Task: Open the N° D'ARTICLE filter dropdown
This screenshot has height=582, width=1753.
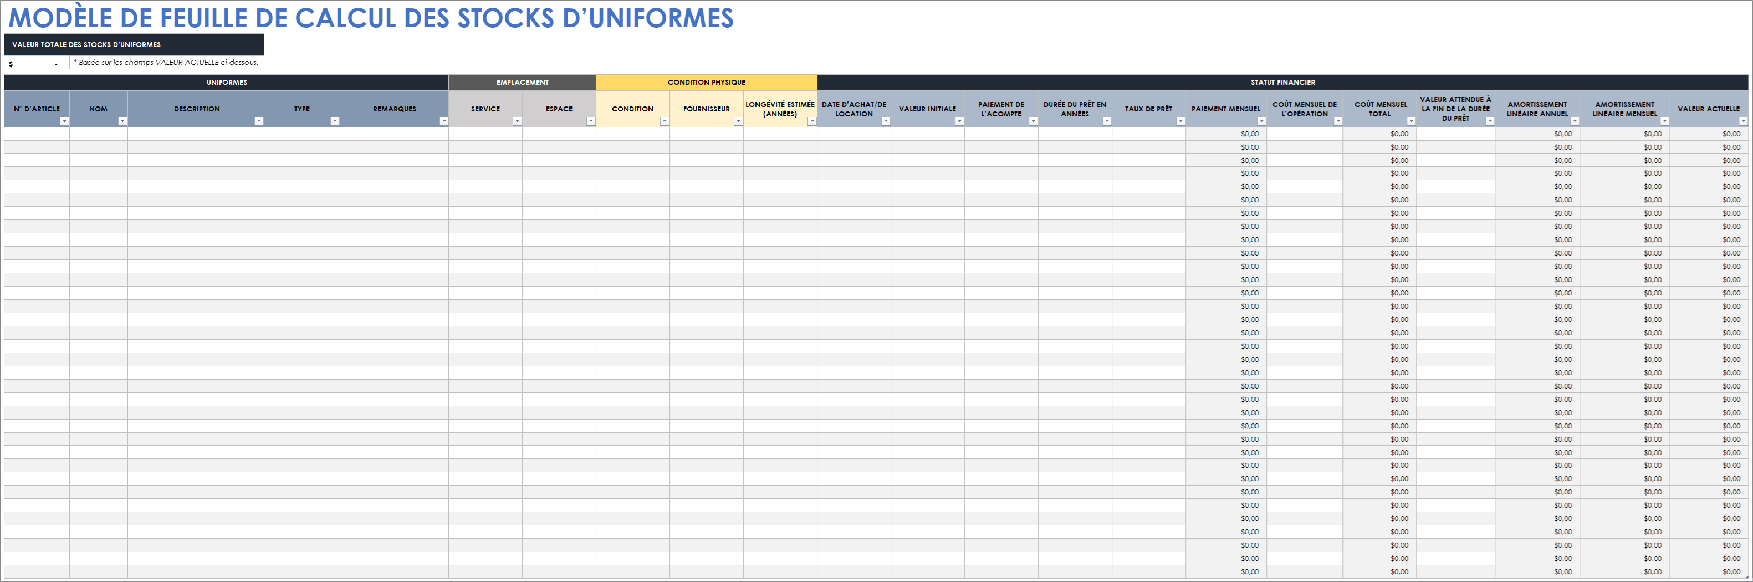Action: pos(65,121)
